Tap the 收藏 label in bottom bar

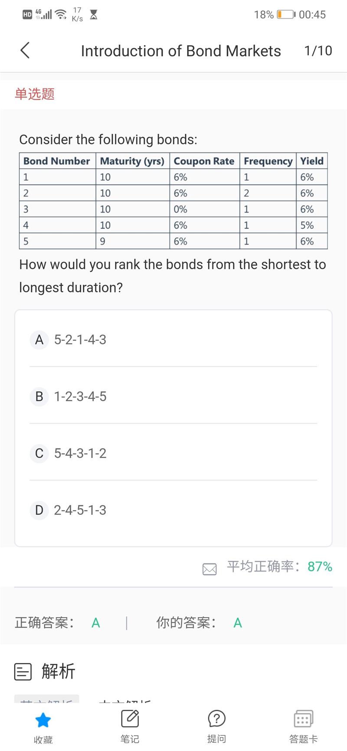pos(43,740)
